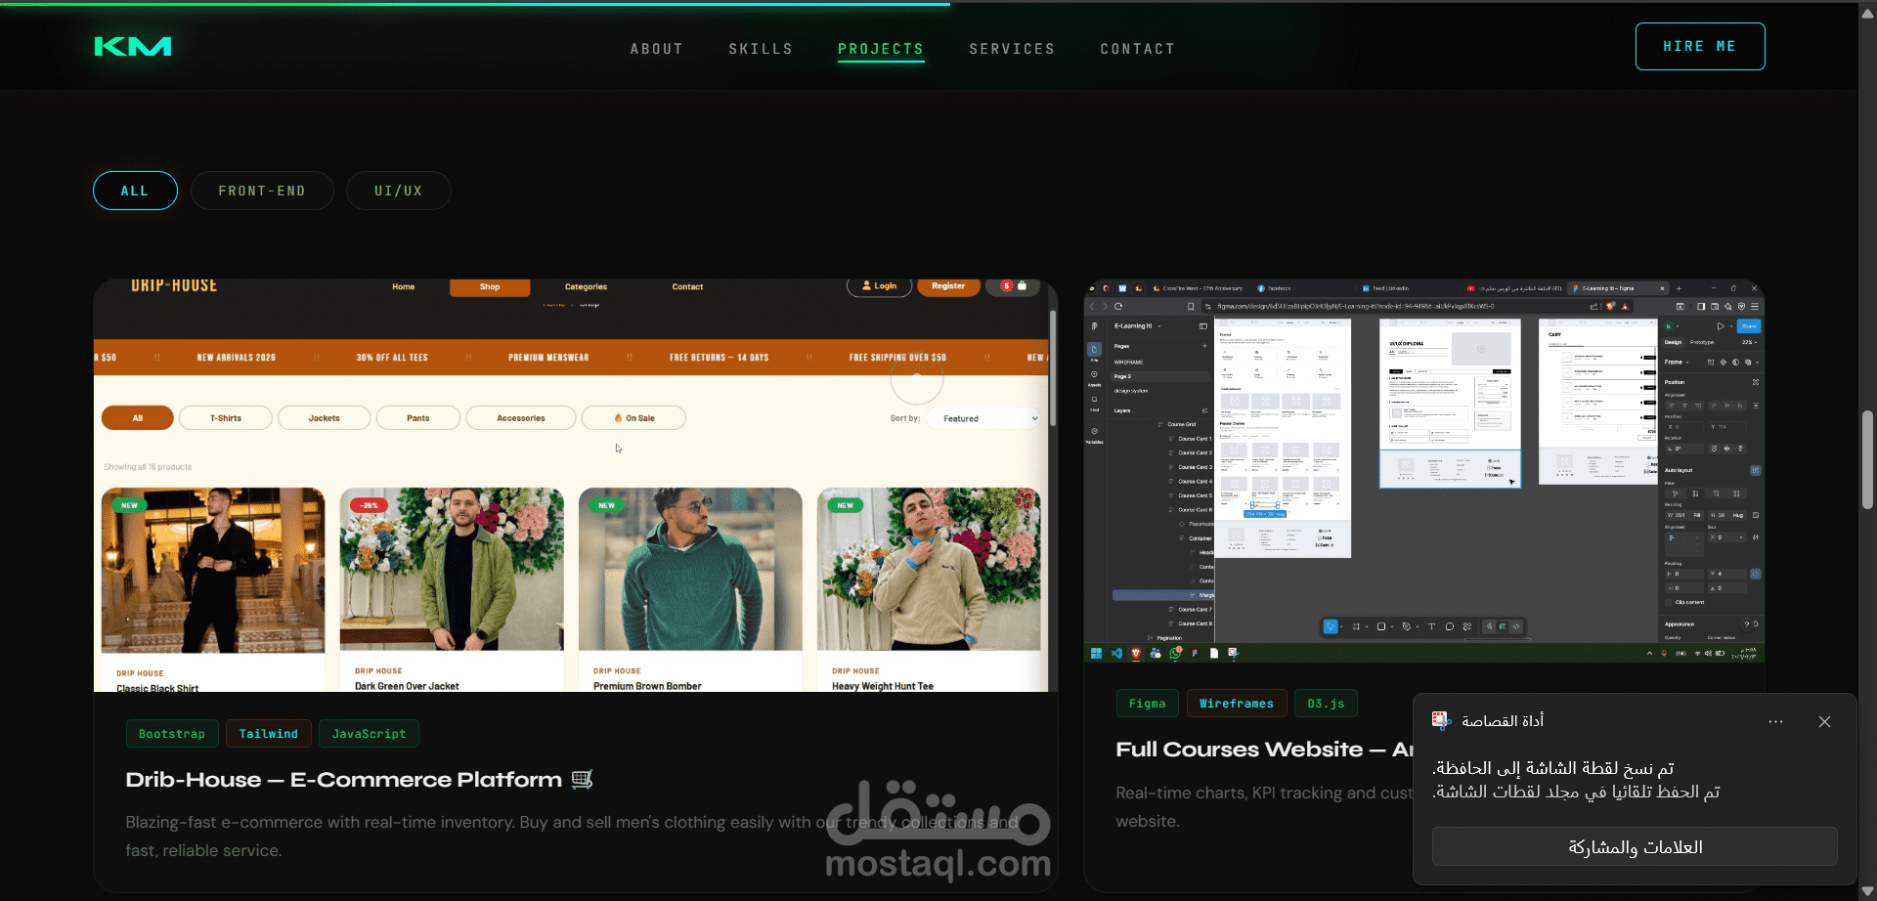Select the Move tool in Figma preview toolbar
1877x901 pixels.
pyautogui.click(x=1331, y=626)
